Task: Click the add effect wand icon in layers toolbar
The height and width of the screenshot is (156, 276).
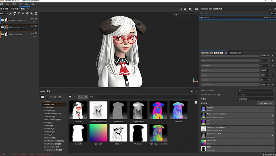Action: pyautogui.click(x=11, y=13)
